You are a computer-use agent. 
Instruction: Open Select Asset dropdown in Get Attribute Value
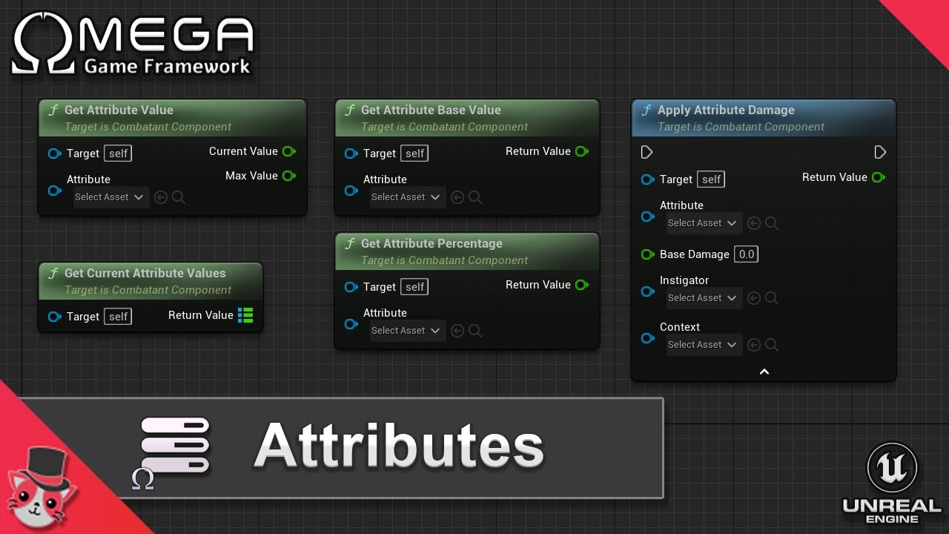(x=111, y=197)
